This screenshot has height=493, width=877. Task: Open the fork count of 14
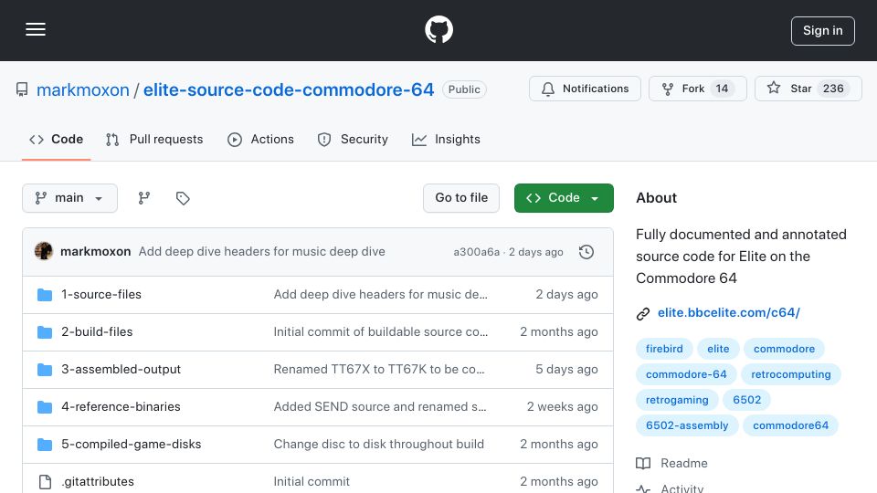coord(722,89)
